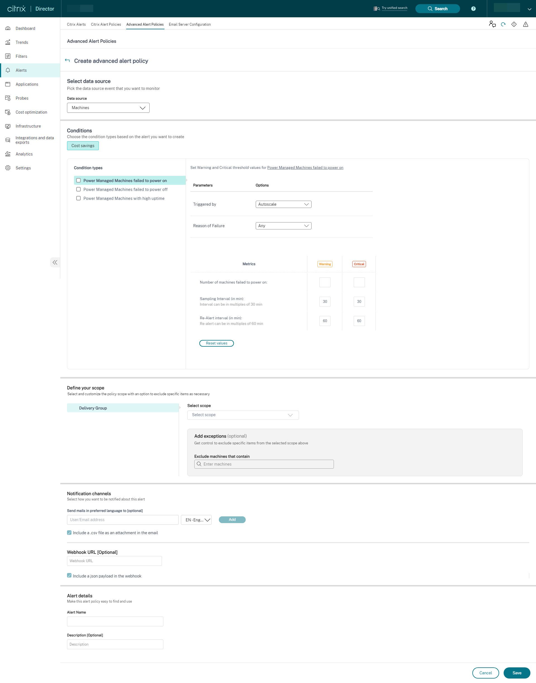
Task: Open the Reason of Failure dropdown
Action: (x=283, y=226)
